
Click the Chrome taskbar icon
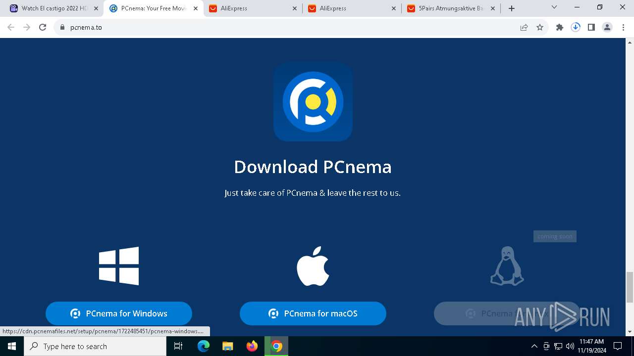(x=276, y=346)
